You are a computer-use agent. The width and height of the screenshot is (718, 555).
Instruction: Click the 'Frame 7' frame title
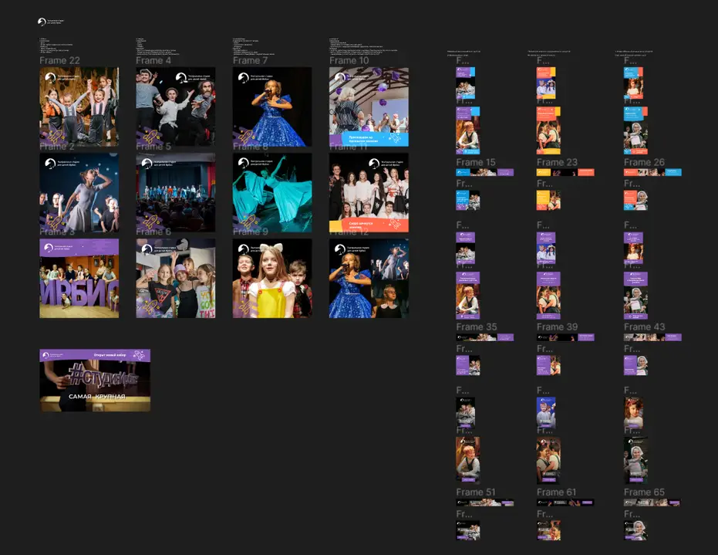250,60
